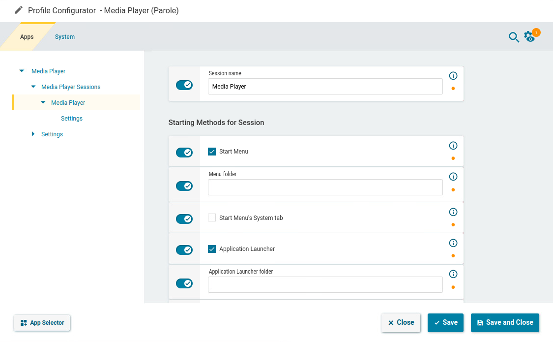Click the Save and Close button
Viewport: 553px width, 342px height.
click(505, 323)
